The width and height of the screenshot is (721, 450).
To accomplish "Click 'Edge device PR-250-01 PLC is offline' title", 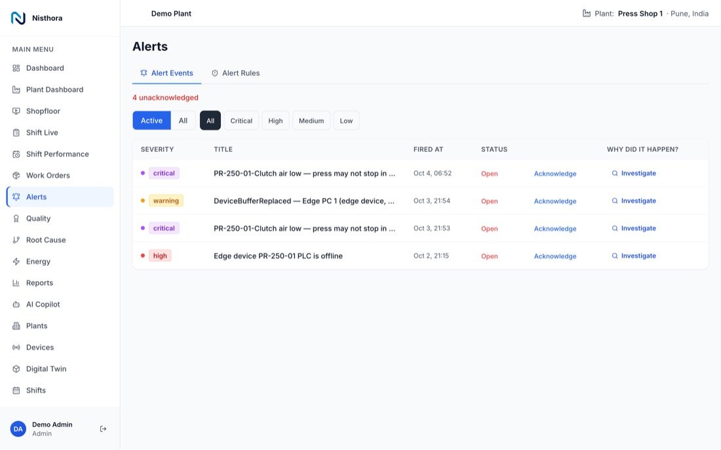I will click(x=278, y=256).
